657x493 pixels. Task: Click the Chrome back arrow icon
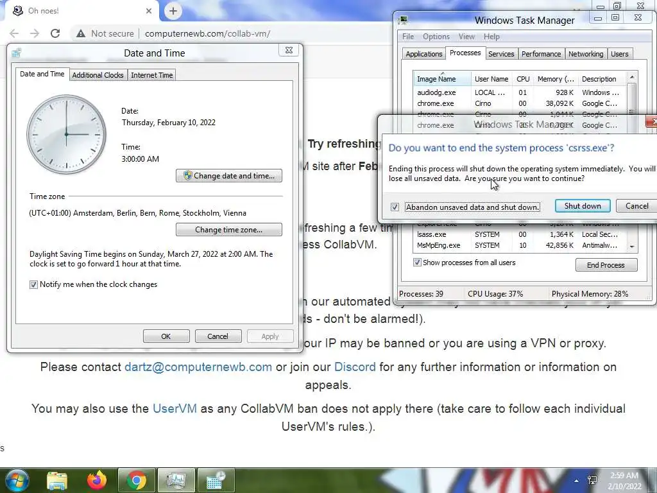click(x=14, y=33)
